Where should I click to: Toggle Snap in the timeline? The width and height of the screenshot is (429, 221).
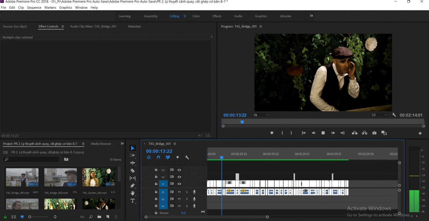coord(158,157)
